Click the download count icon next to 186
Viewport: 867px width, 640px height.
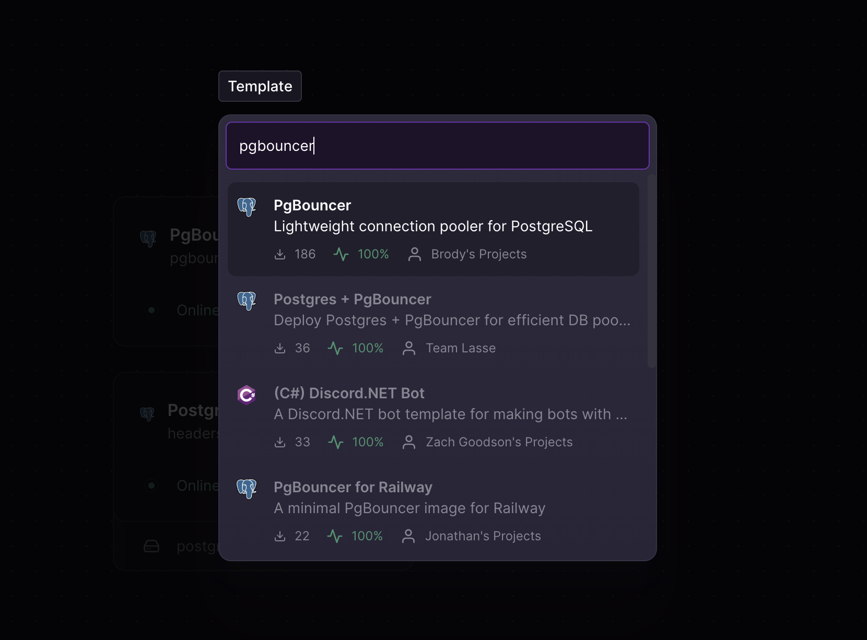tap(280, 254)
